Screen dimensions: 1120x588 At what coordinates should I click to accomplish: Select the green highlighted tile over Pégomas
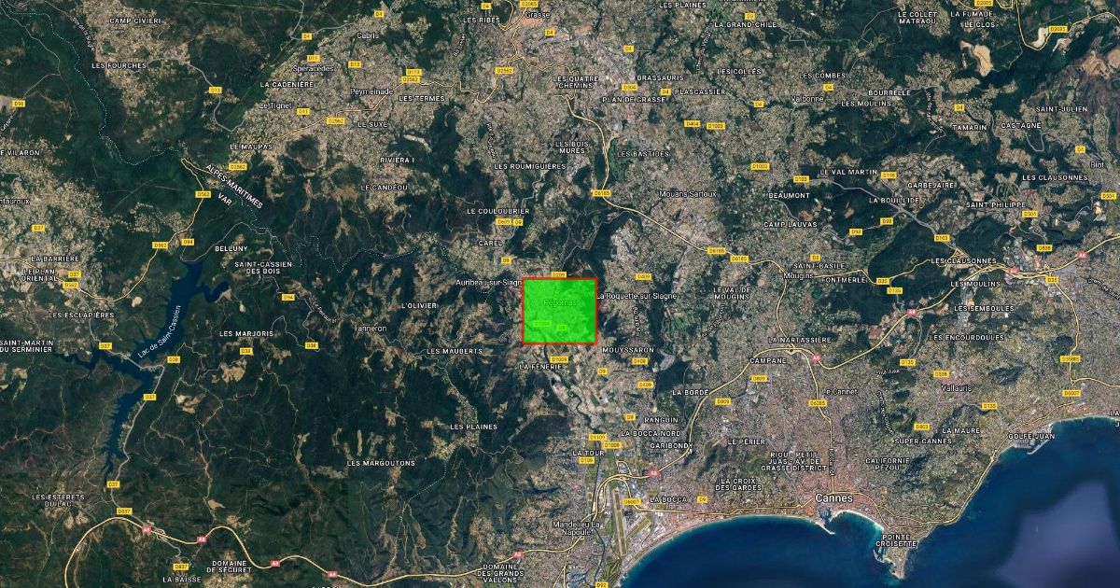point(559,311)
